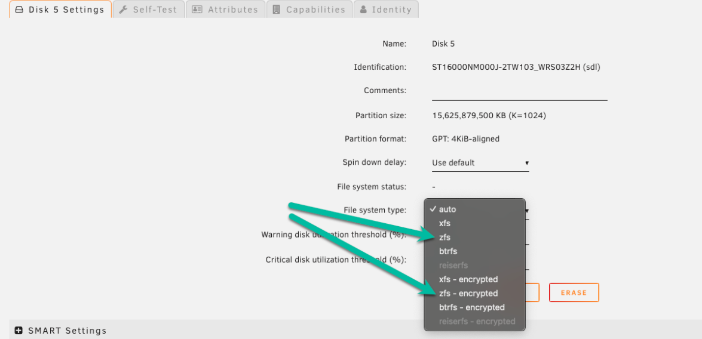
Task: Select btrfs in the dropdown list
Action: [x=448, y=251]
